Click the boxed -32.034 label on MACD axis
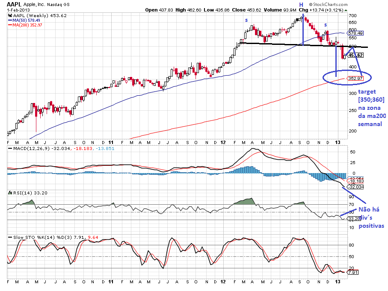The width and height of the screenshot is (388, 291). [x=355, y=187]
